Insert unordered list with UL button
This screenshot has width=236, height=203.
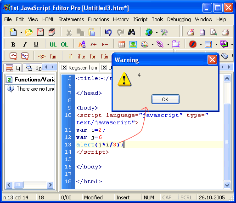[53, 45]
